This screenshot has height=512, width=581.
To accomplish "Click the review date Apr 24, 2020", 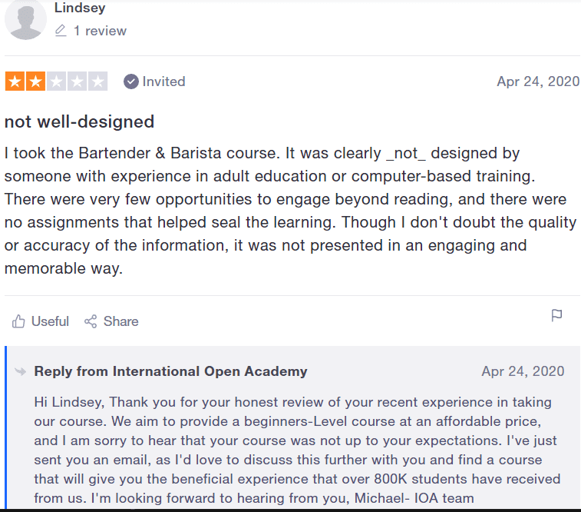I will pos(538,81).
